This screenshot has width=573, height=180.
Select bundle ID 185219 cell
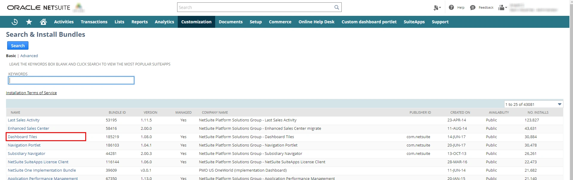113,137
